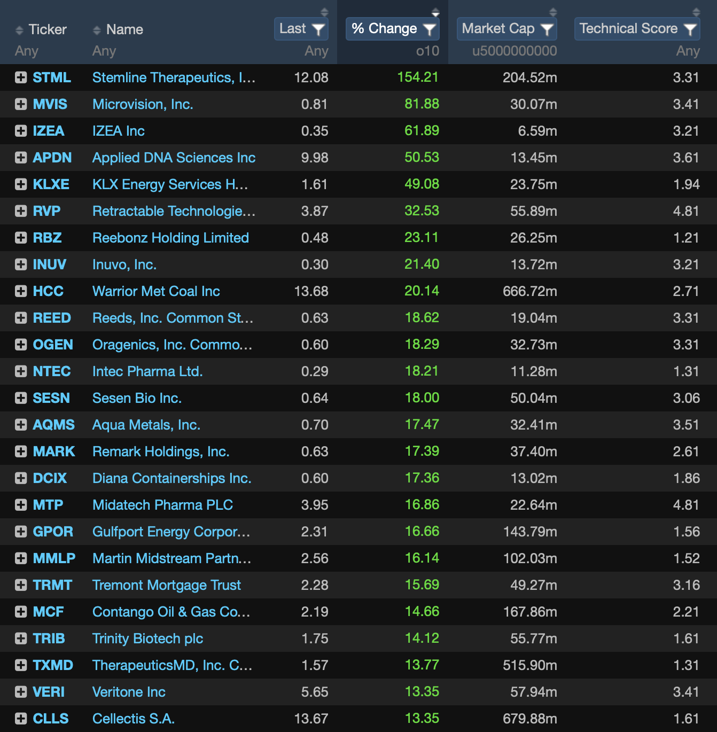Click the MCF row plus icon
717x732 pixels.
[x=21, y=612]
